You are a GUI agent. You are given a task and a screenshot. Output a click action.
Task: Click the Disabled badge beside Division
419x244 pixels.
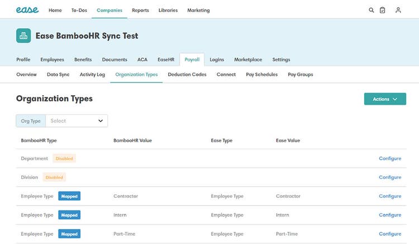click(x=54, y=177)
